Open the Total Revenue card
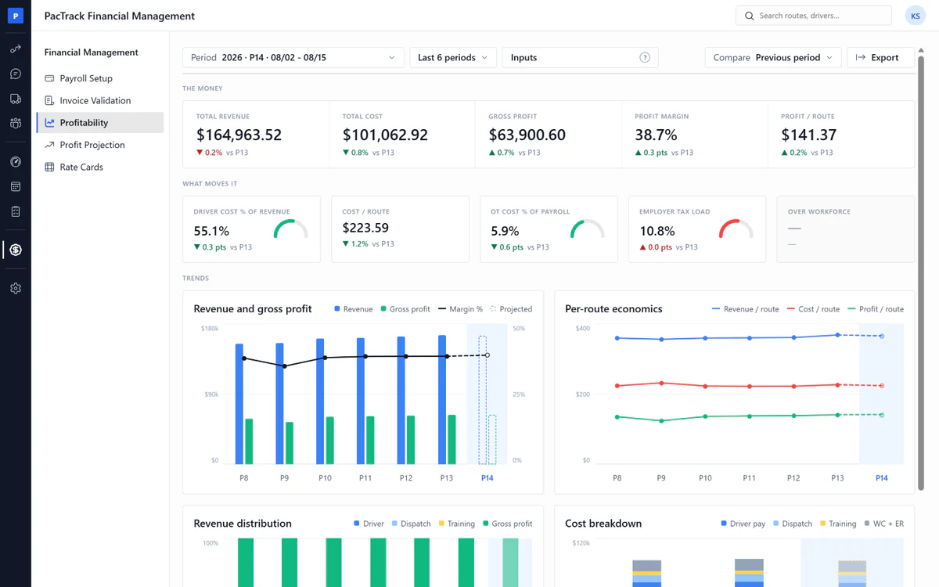This screenshot has height=587, width=939. pyautogui.click(x=256, y=134)
